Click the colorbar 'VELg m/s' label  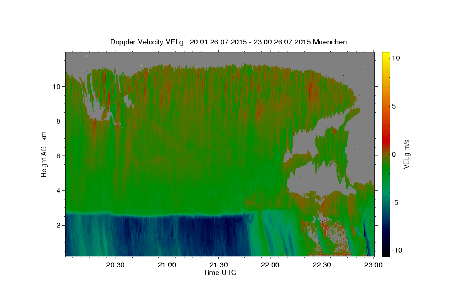[x=407, y=154]
